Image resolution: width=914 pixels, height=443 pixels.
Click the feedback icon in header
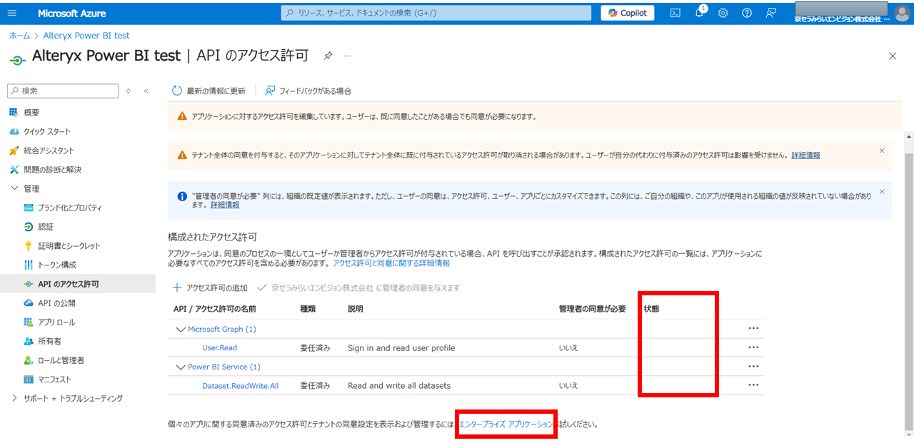(770, 13)
